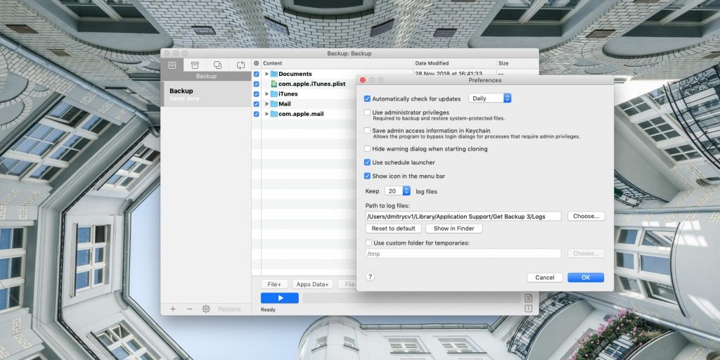Open the Keep log files count dropdown
The height and width of the screenshot is (360, 720).
tap(397, 191)
